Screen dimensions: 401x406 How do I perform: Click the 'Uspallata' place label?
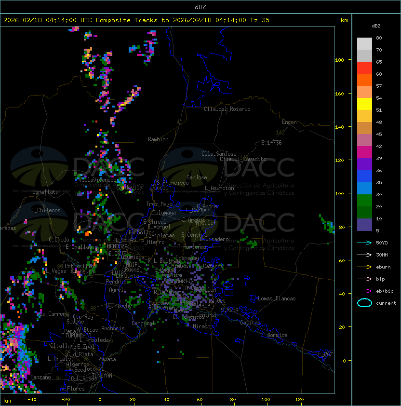click(45, 192)
